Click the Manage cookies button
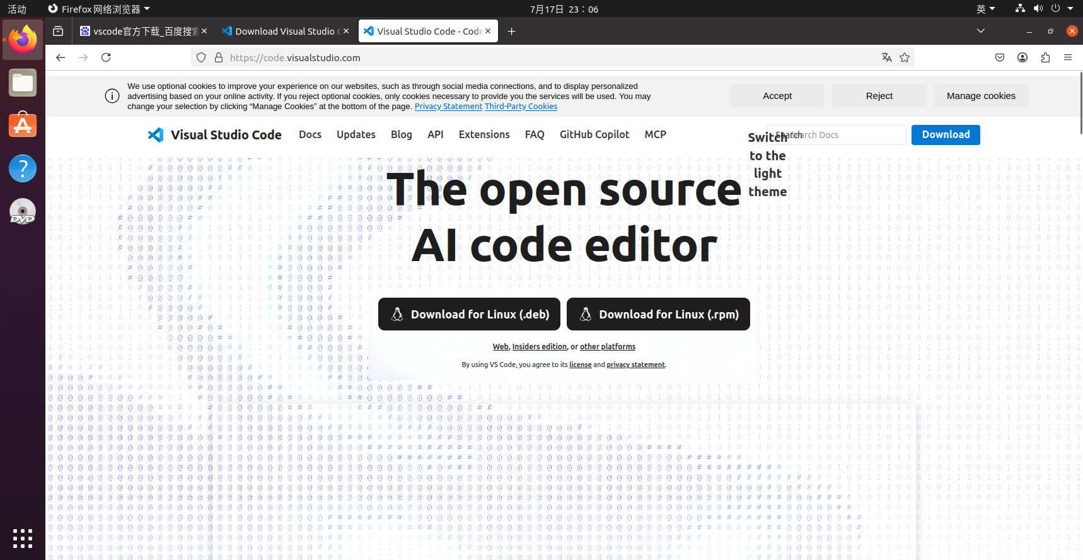 pyautogui.click(x=981, y=96)
